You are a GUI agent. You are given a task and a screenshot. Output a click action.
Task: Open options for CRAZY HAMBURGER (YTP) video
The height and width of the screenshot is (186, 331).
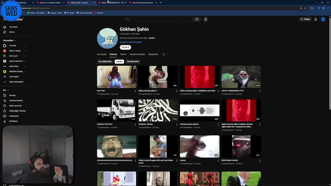260,91
